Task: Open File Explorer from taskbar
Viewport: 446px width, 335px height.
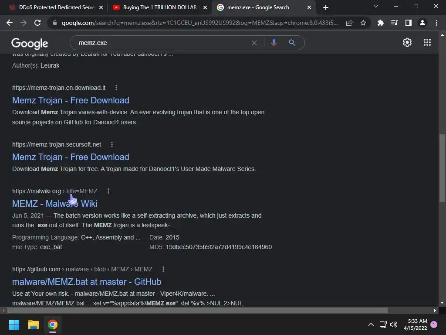Action: [x=33, y=325]
